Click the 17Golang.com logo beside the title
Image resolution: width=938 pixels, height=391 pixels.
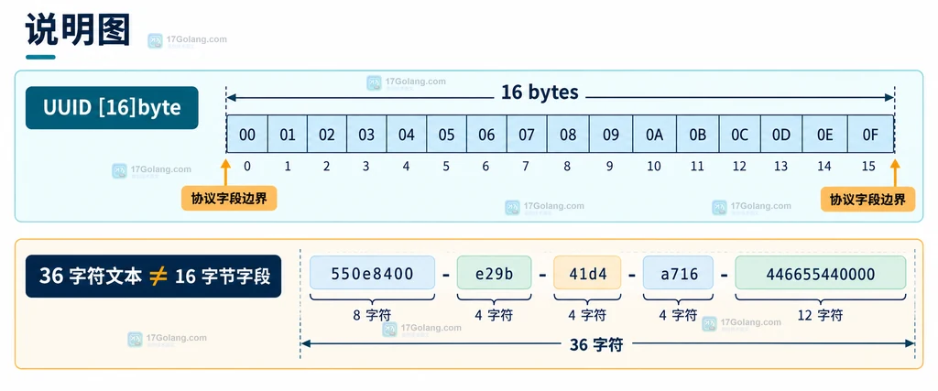[x=187, y=40]
